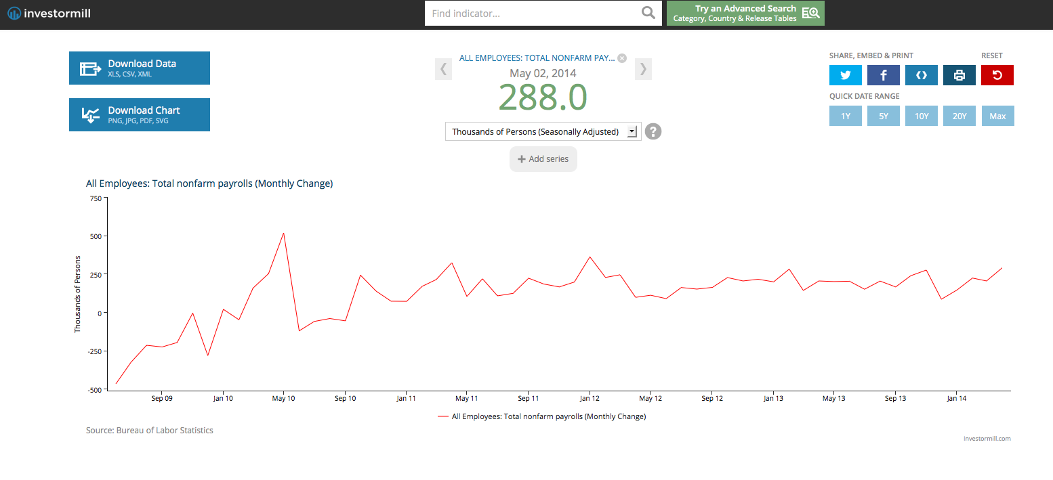Remove the nonfarm payrolls series tag
This screenshot has width=1053, height=480.
tap(622, 58)
